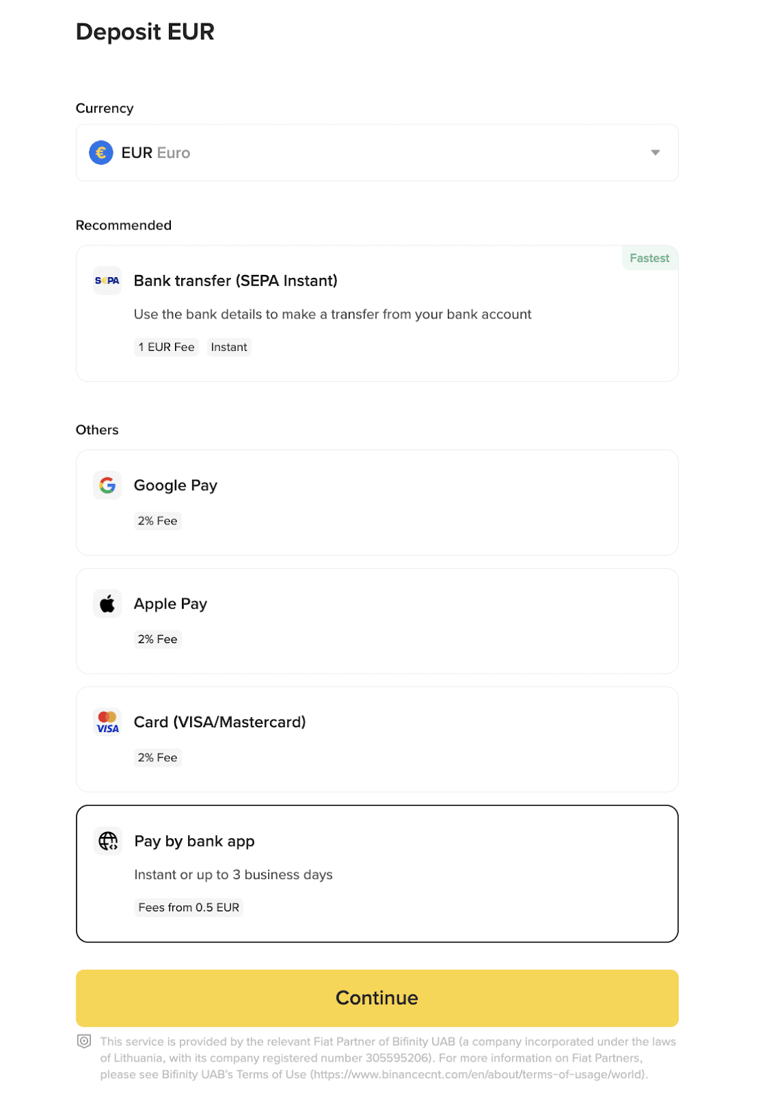The image size is (782, 1103).
Task: Click the Continue button
Action: pos(377,998)
